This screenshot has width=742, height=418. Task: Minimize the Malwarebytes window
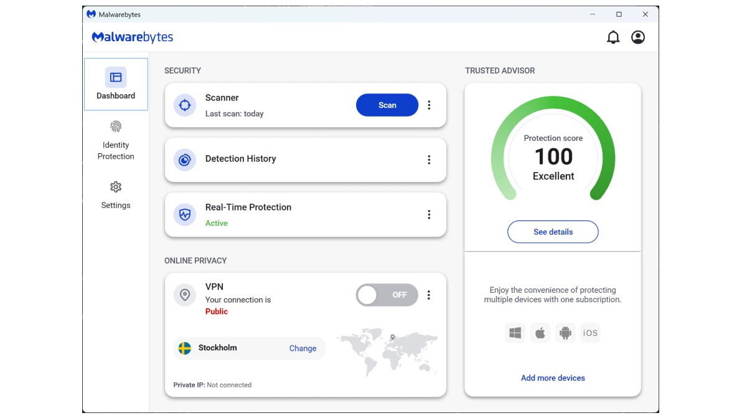pyautogui.click(x=593, y=14)
